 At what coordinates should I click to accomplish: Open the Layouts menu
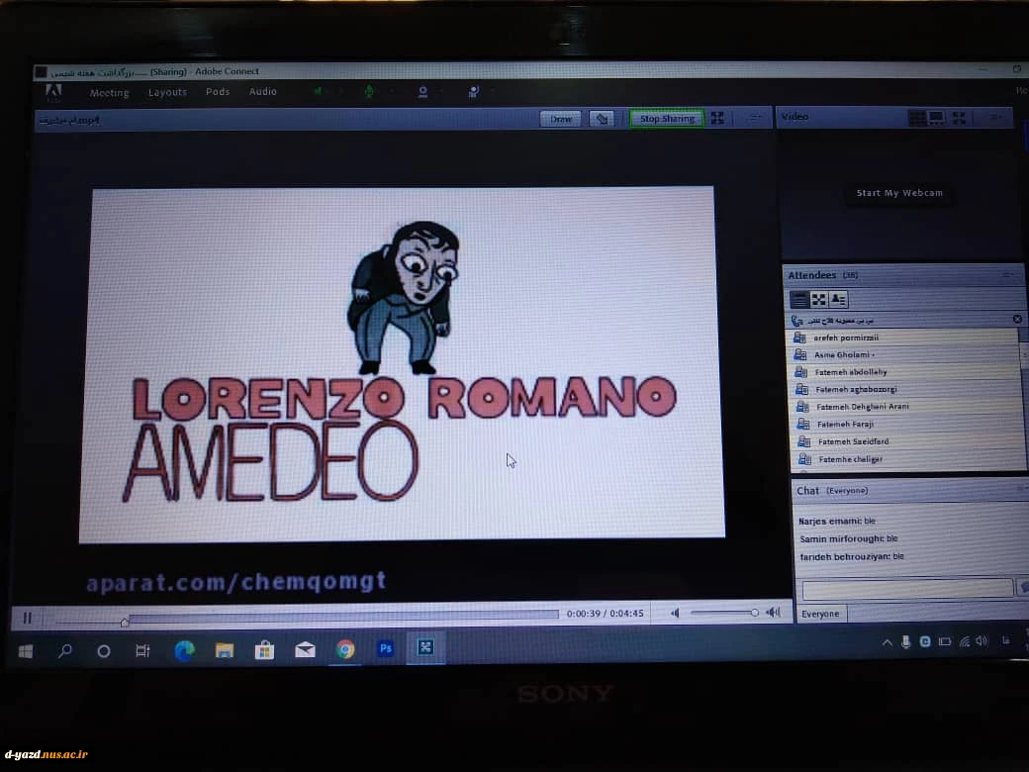(x=167, y=92)
